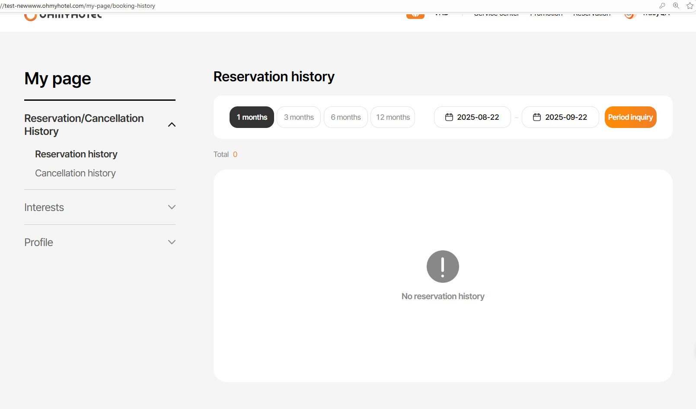Open the browser zoom magnifier icon
Viewport: 696px width, 409px height.
[x=676, y=6]
